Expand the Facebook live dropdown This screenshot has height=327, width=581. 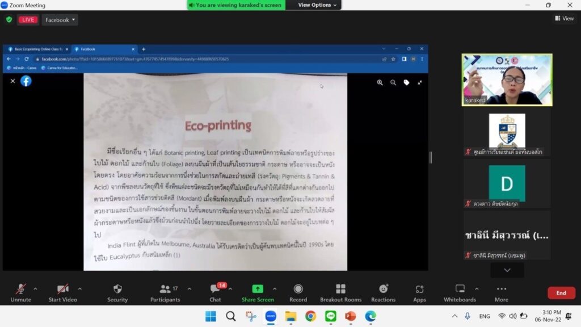pos(60,20)
